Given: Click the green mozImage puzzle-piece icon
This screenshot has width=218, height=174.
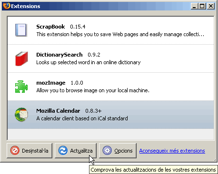Looking at the screenshot, I should pos(21,87).
